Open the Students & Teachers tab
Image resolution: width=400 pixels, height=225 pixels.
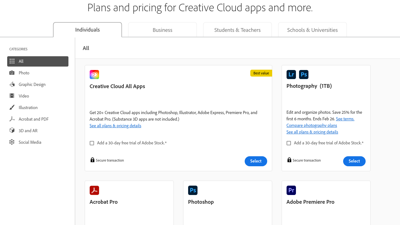click(x=237, y=30)
